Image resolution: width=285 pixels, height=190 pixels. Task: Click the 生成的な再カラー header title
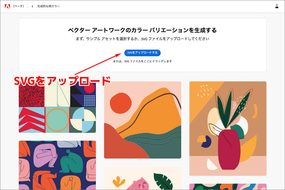click(x=48, y=6)
